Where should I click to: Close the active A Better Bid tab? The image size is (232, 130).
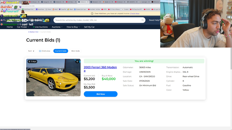pyautogui.click(x=88, y=2)
